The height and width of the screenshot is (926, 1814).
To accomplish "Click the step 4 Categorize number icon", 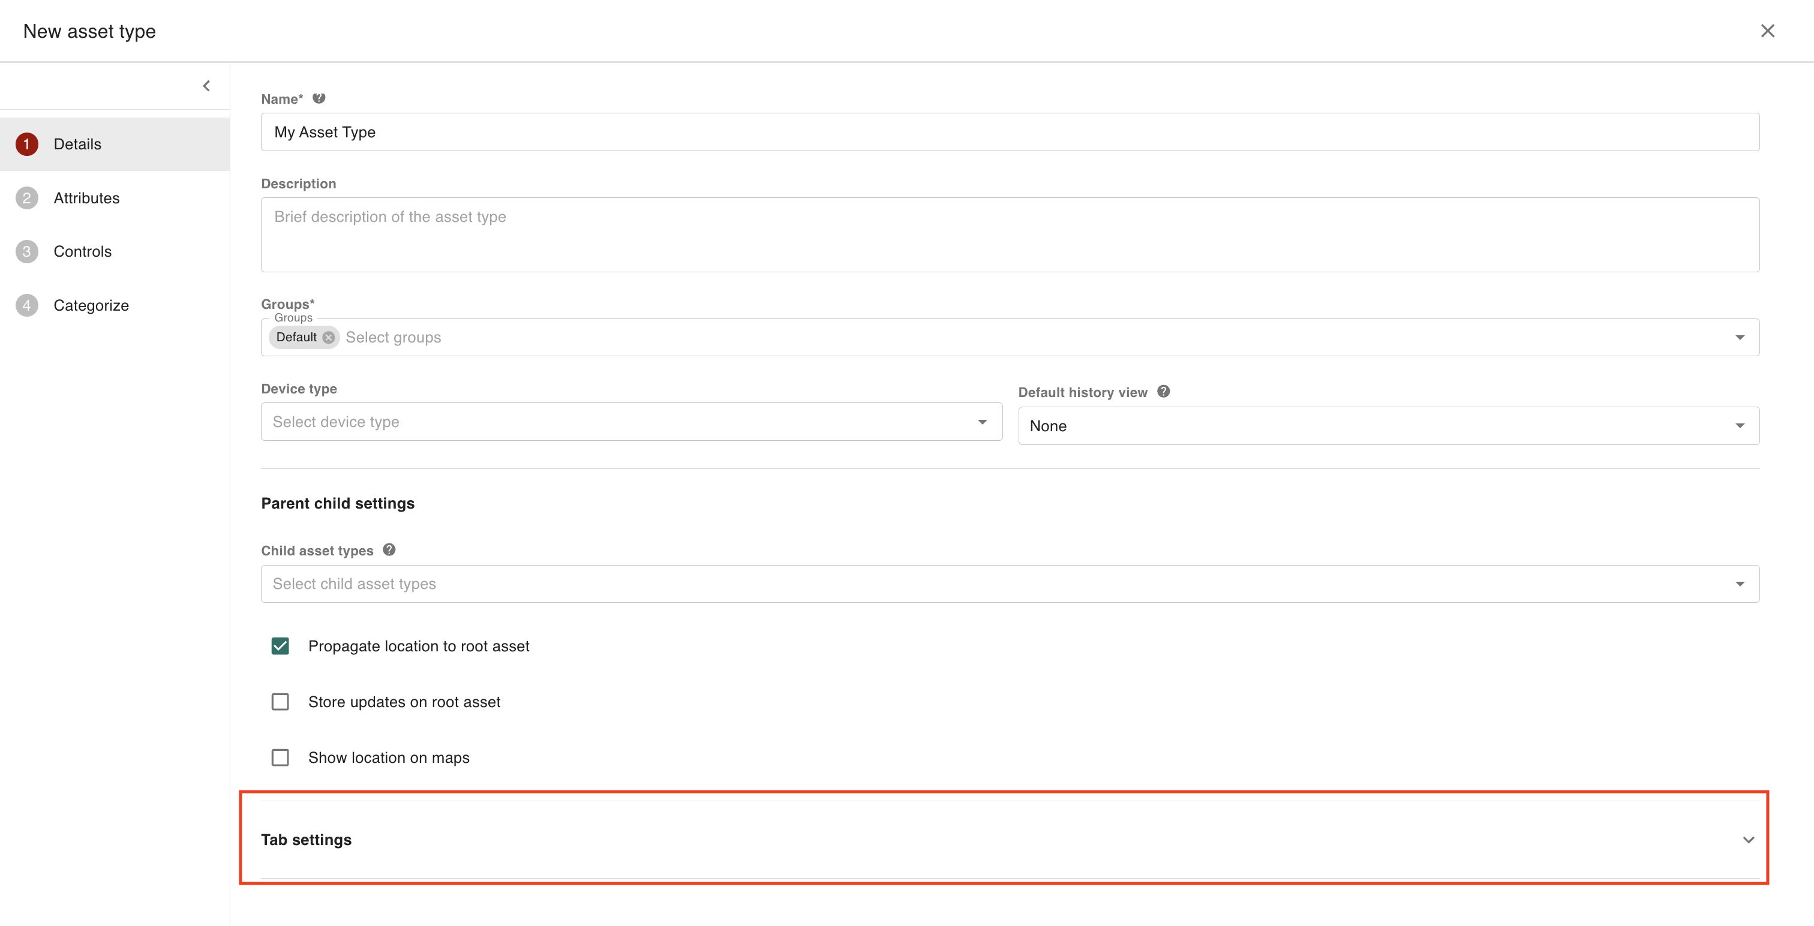I will point(27,306).
